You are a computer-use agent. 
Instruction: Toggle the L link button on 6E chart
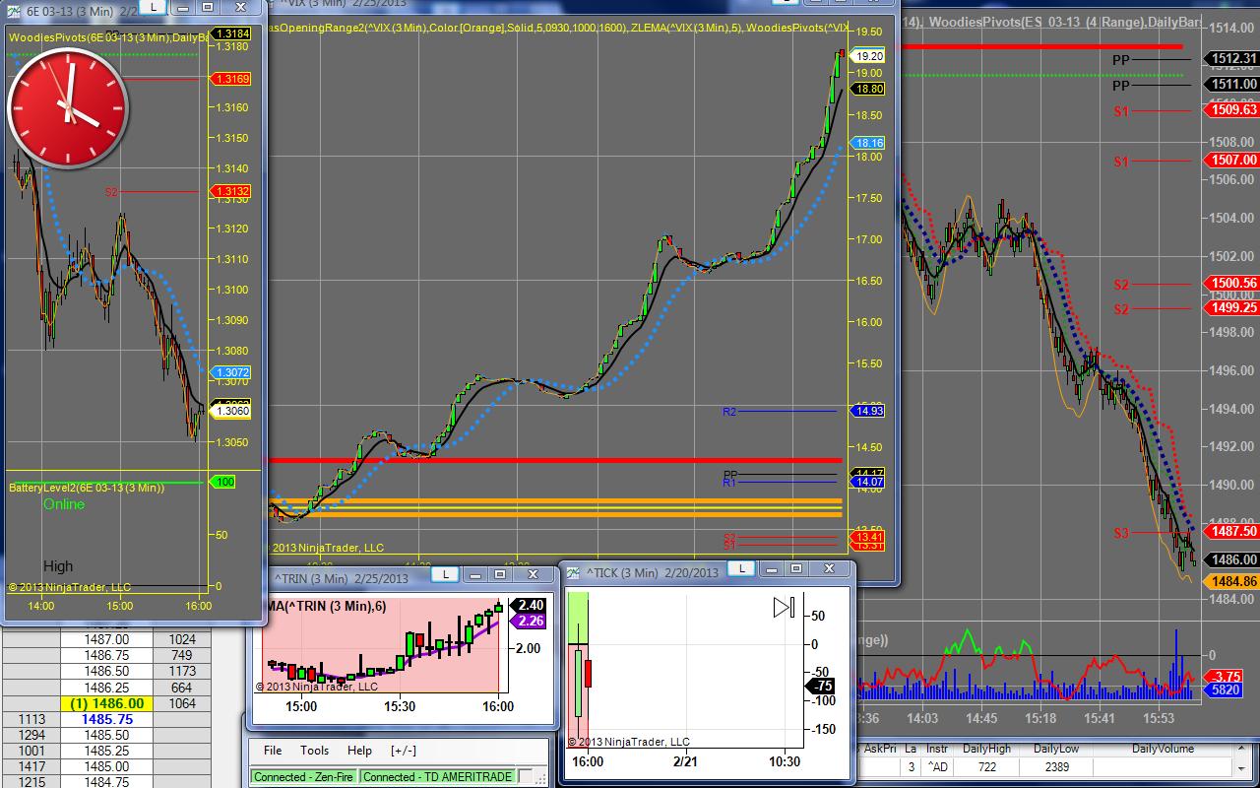(x=152, y=7)
